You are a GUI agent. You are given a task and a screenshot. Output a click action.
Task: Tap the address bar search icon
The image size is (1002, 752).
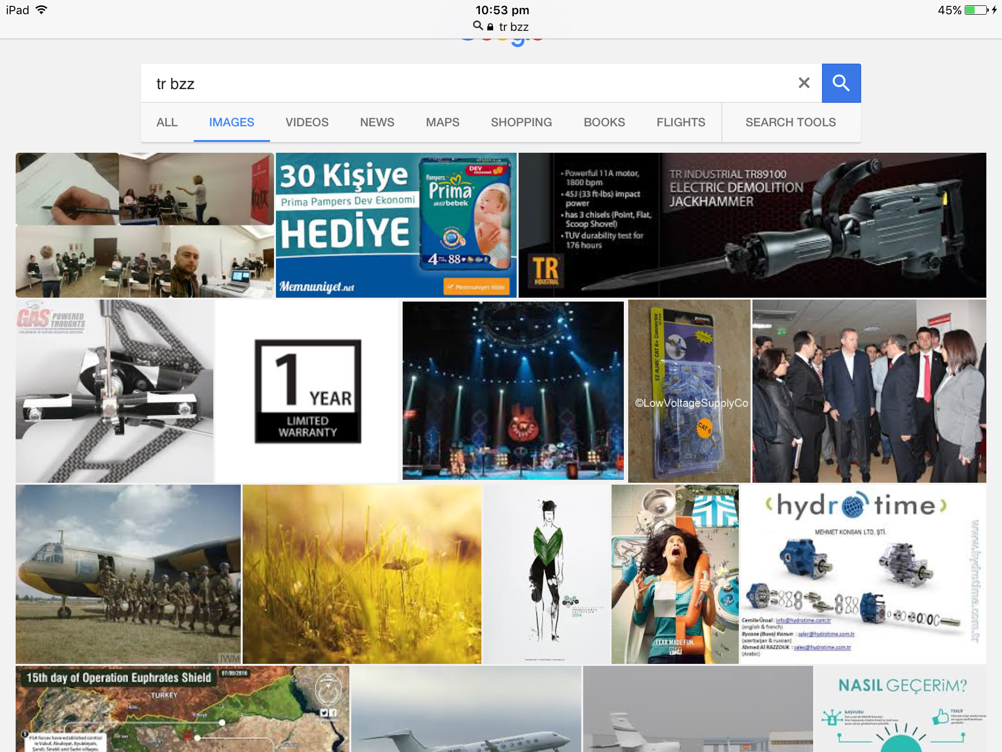click(478, 26)
